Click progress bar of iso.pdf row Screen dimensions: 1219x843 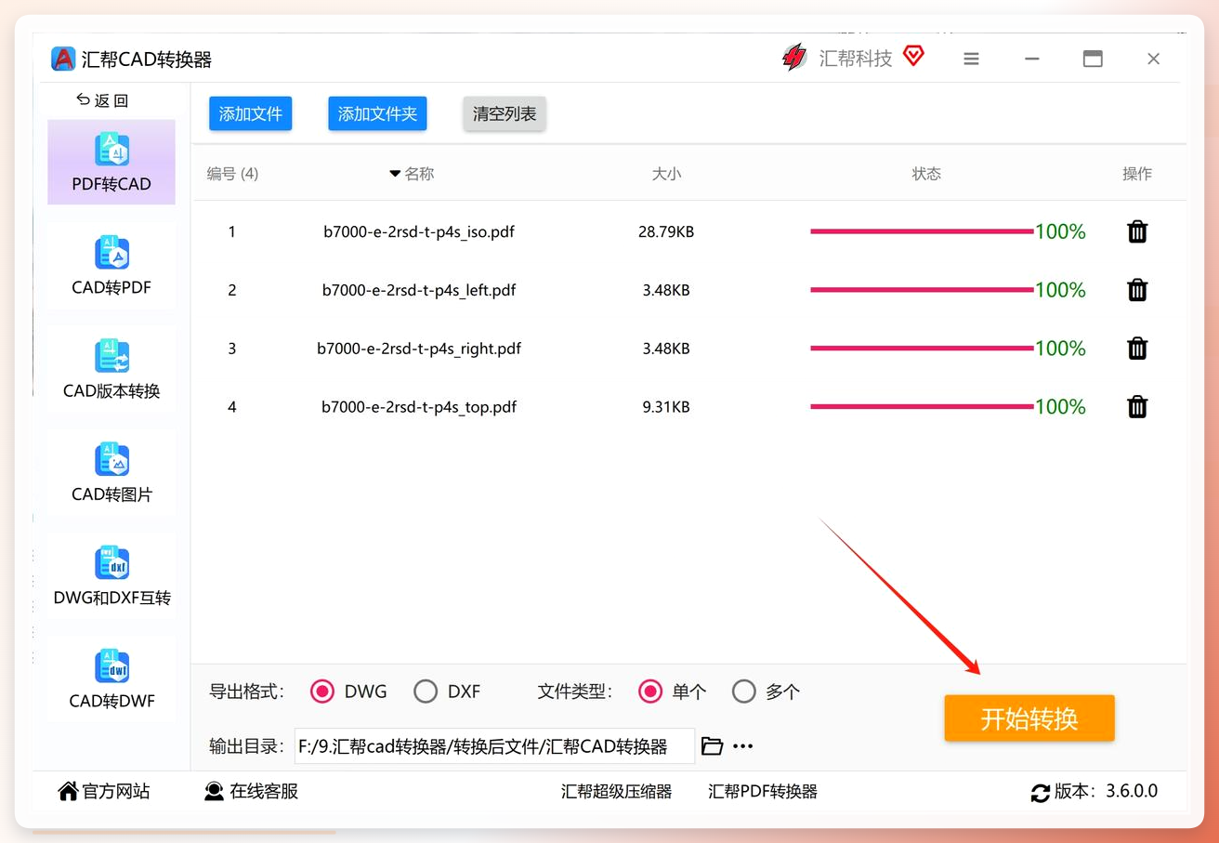[x=922, y=231]
